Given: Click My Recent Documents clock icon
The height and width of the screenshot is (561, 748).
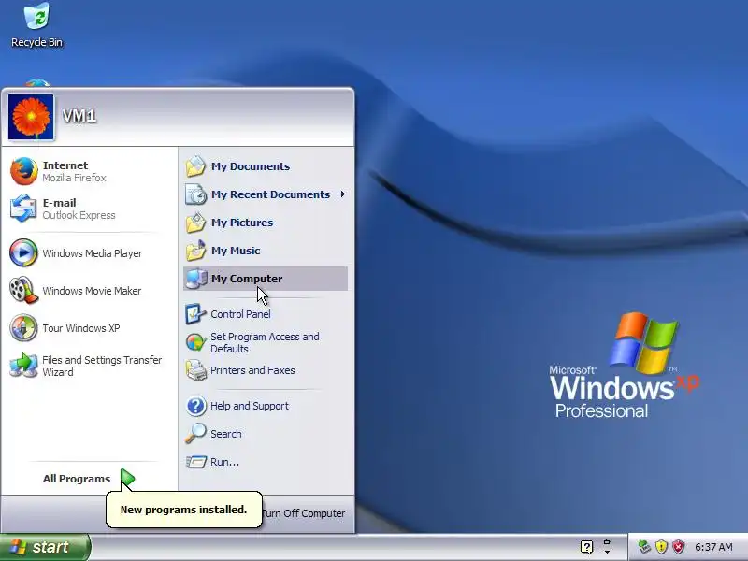Looking at the screenshot, I should (195, 194).
